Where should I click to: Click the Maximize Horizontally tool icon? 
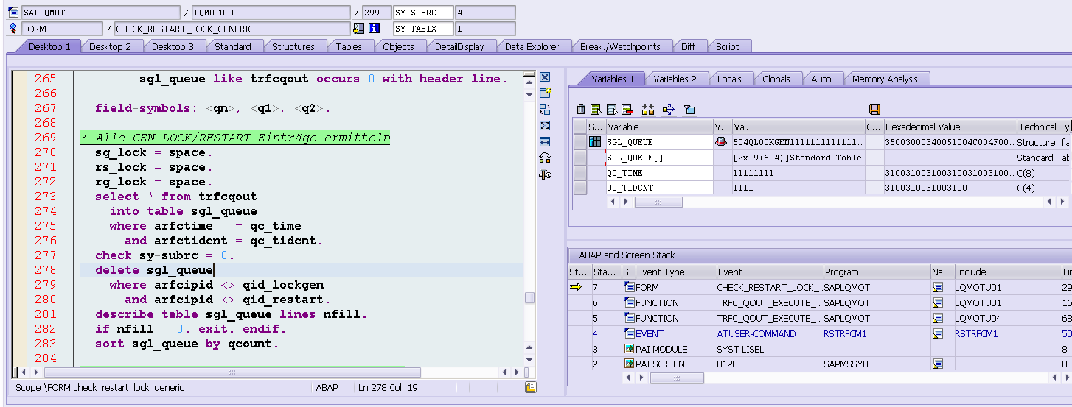pyautogui.click(x=545, y=141)
